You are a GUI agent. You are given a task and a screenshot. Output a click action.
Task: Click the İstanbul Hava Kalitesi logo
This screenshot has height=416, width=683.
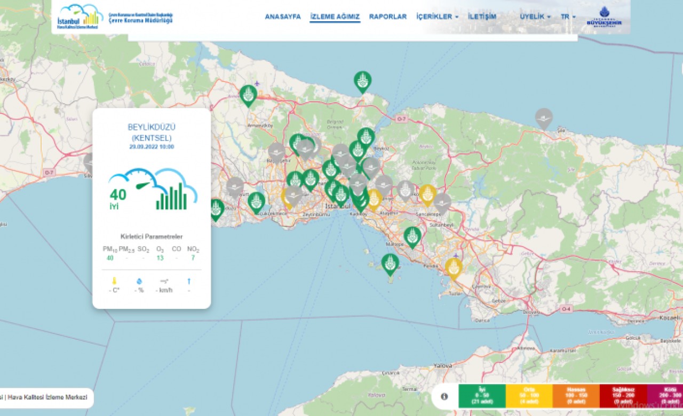coord(80,17)
